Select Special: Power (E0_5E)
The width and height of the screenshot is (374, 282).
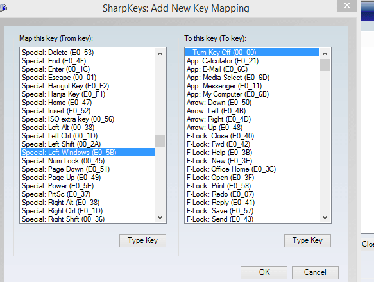[x=87, y=186]
